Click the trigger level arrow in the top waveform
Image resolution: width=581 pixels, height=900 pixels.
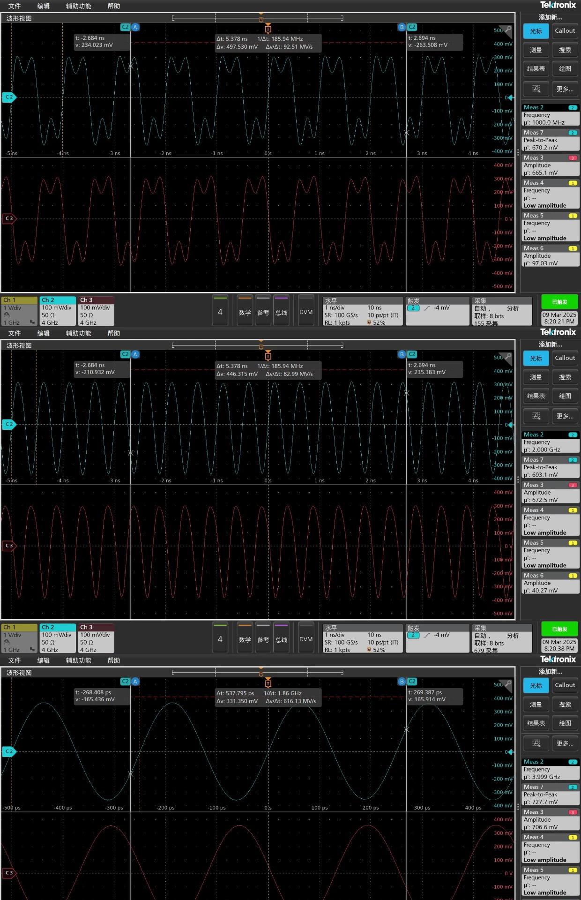pyautogui.click(x=511, y=97)
